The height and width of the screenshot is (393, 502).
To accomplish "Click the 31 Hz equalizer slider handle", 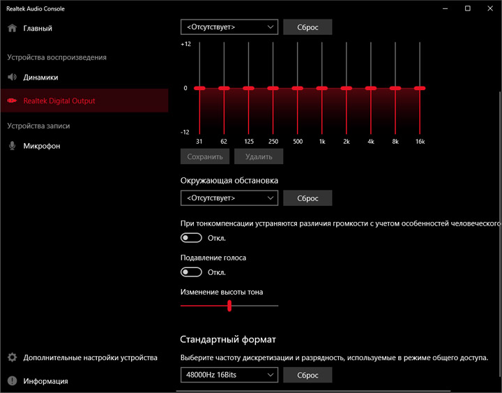I will (199, 88).
